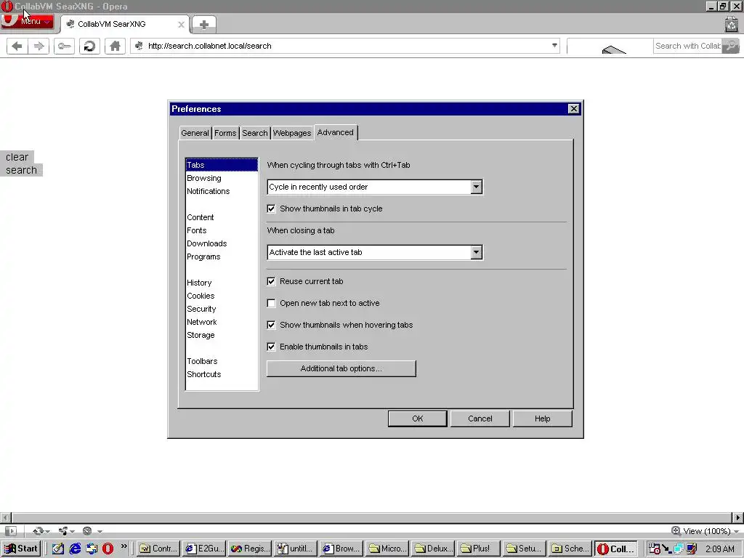This screenshot has width=744, height=558.
Task: Click the address bar URL field
Action: (x=344, y=46)
